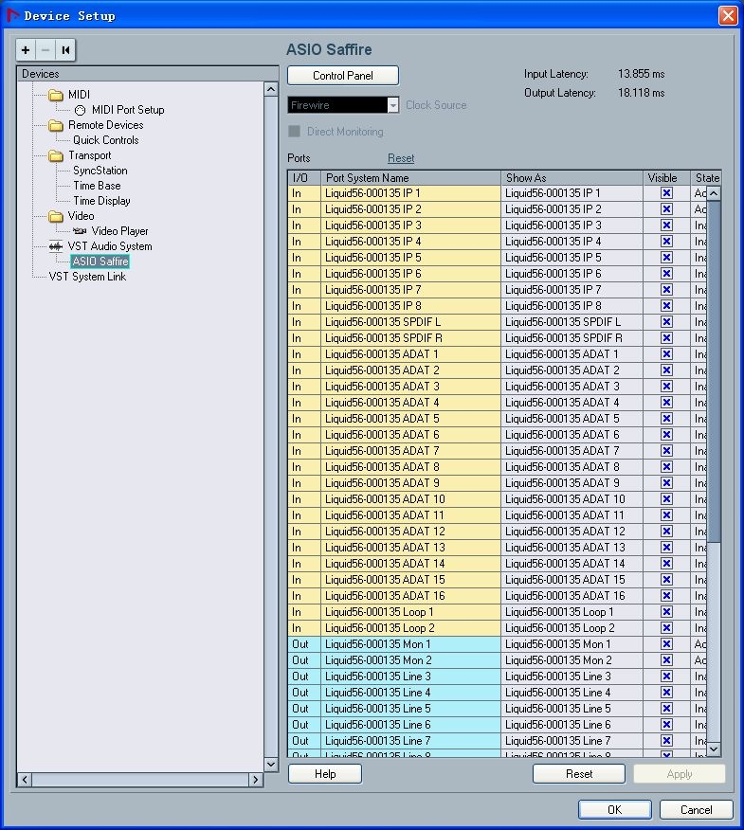The image size is (744, 830).
Task: Click the ports table vertical scrollbar thumb
Action: point(714,371)
